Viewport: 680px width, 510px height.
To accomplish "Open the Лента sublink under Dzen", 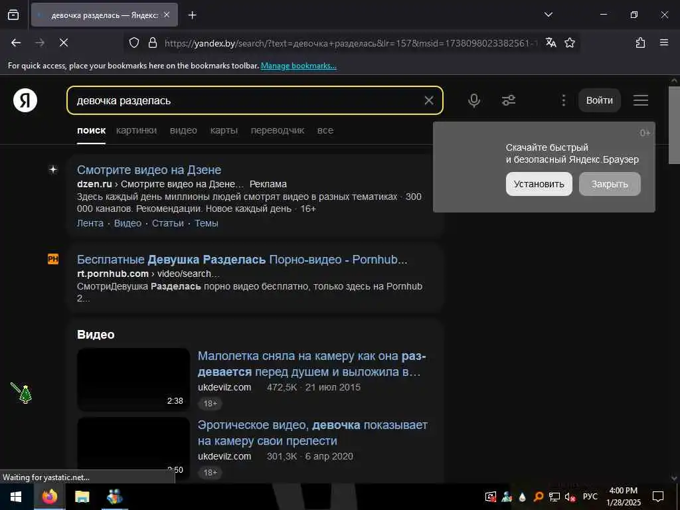I will click(x=90, y=223).
